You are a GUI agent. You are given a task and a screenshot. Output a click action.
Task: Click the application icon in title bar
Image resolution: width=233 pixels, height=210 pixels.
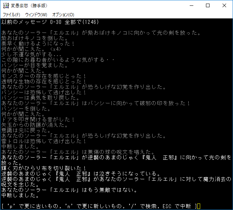(6, 5)
